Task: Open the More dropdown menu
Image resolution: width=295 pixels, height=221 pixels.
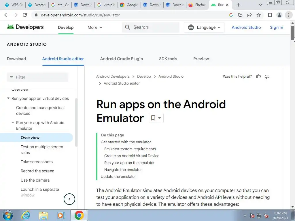Action: (95, 27)
